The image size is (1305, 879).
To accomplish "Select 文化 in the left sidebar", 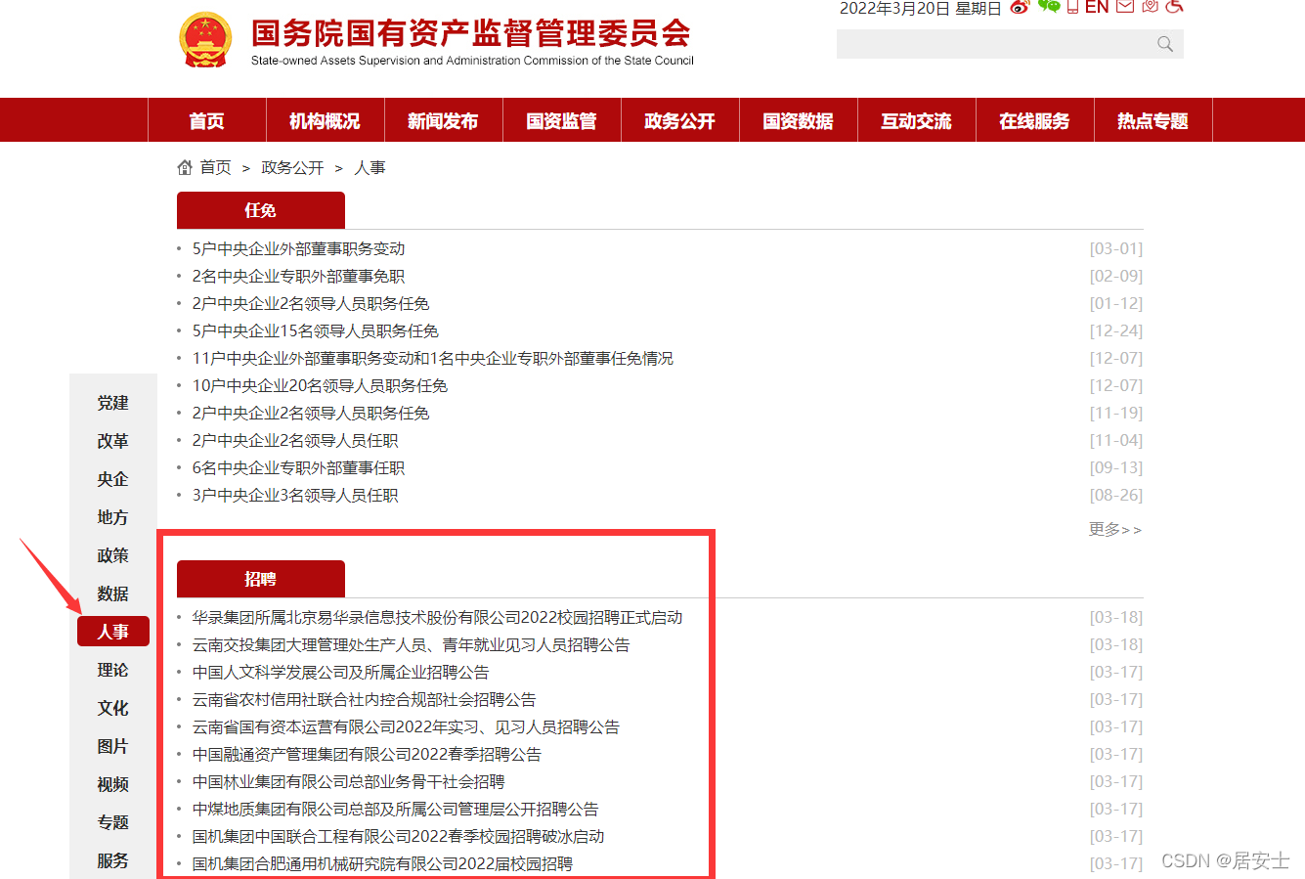I will point(112,708).
